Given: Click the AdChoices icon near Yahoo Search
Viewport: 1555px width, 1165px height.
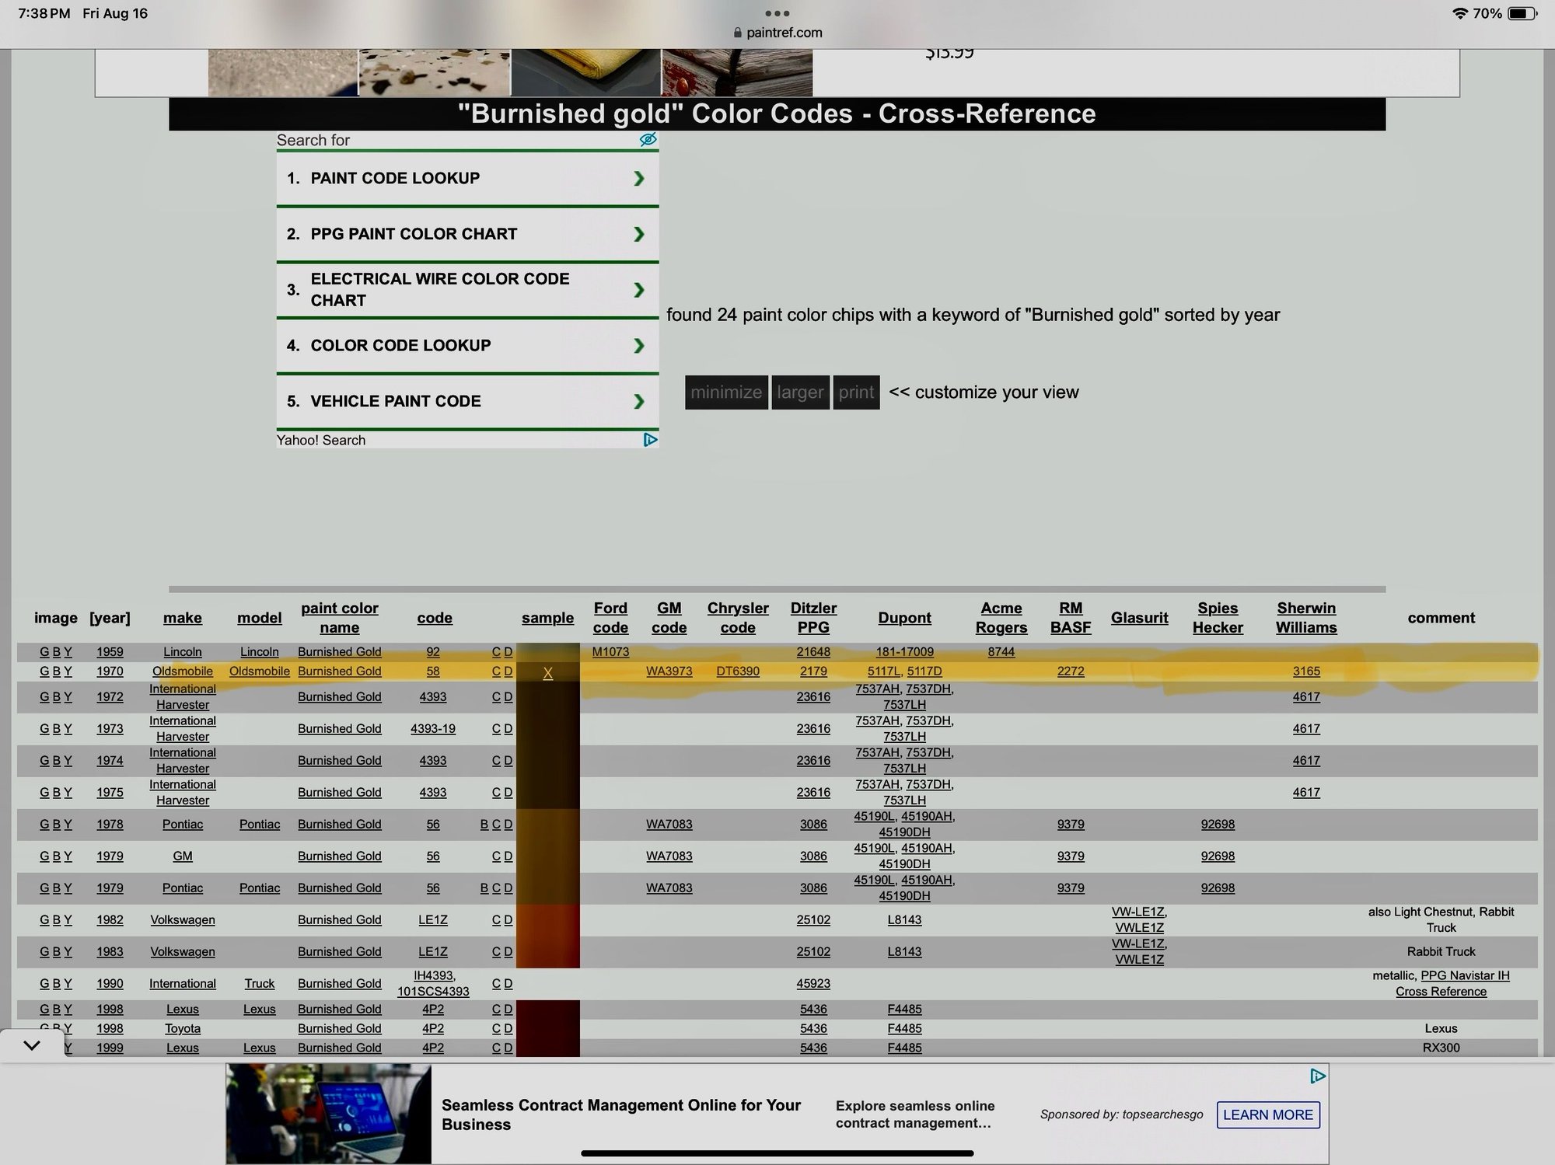Looking at the screenshot, I should [650, 440].
